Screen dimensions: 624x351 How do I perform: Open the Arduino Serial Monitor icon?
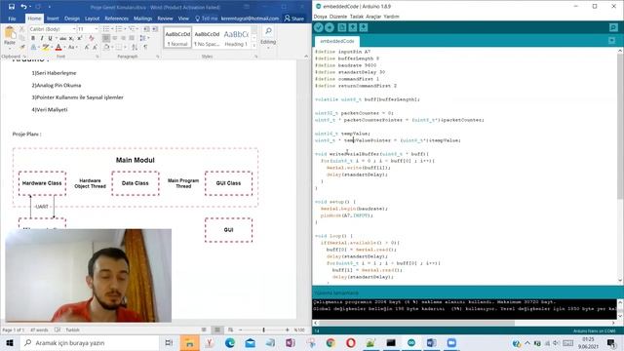613,27
